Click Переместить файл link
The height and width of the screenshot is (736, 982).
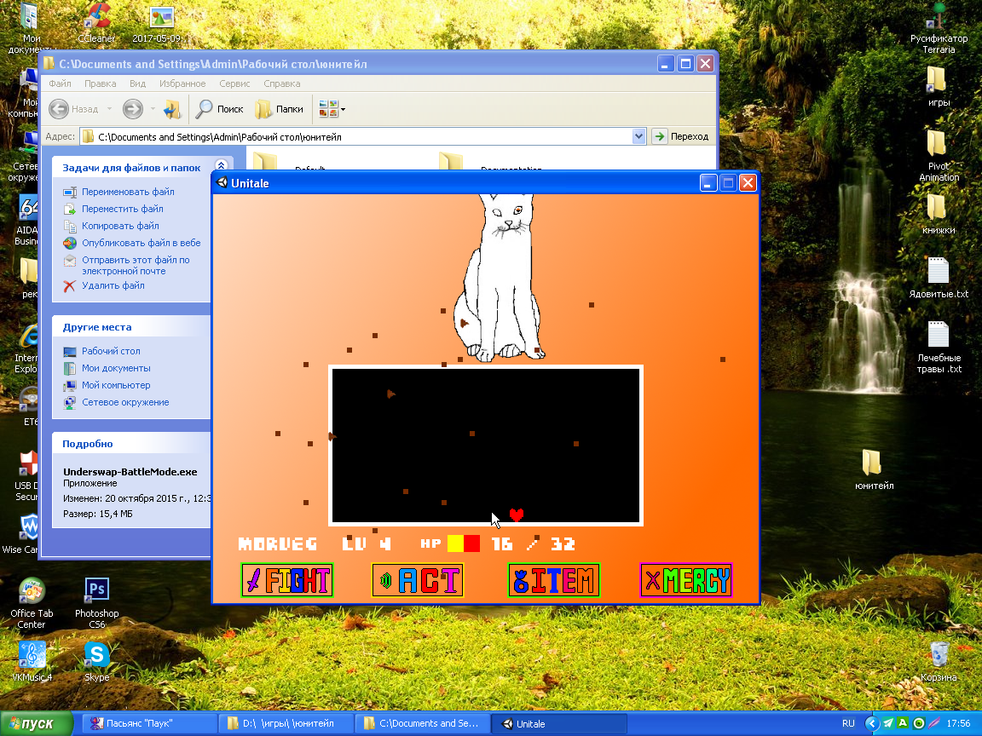tap(122, 209)
